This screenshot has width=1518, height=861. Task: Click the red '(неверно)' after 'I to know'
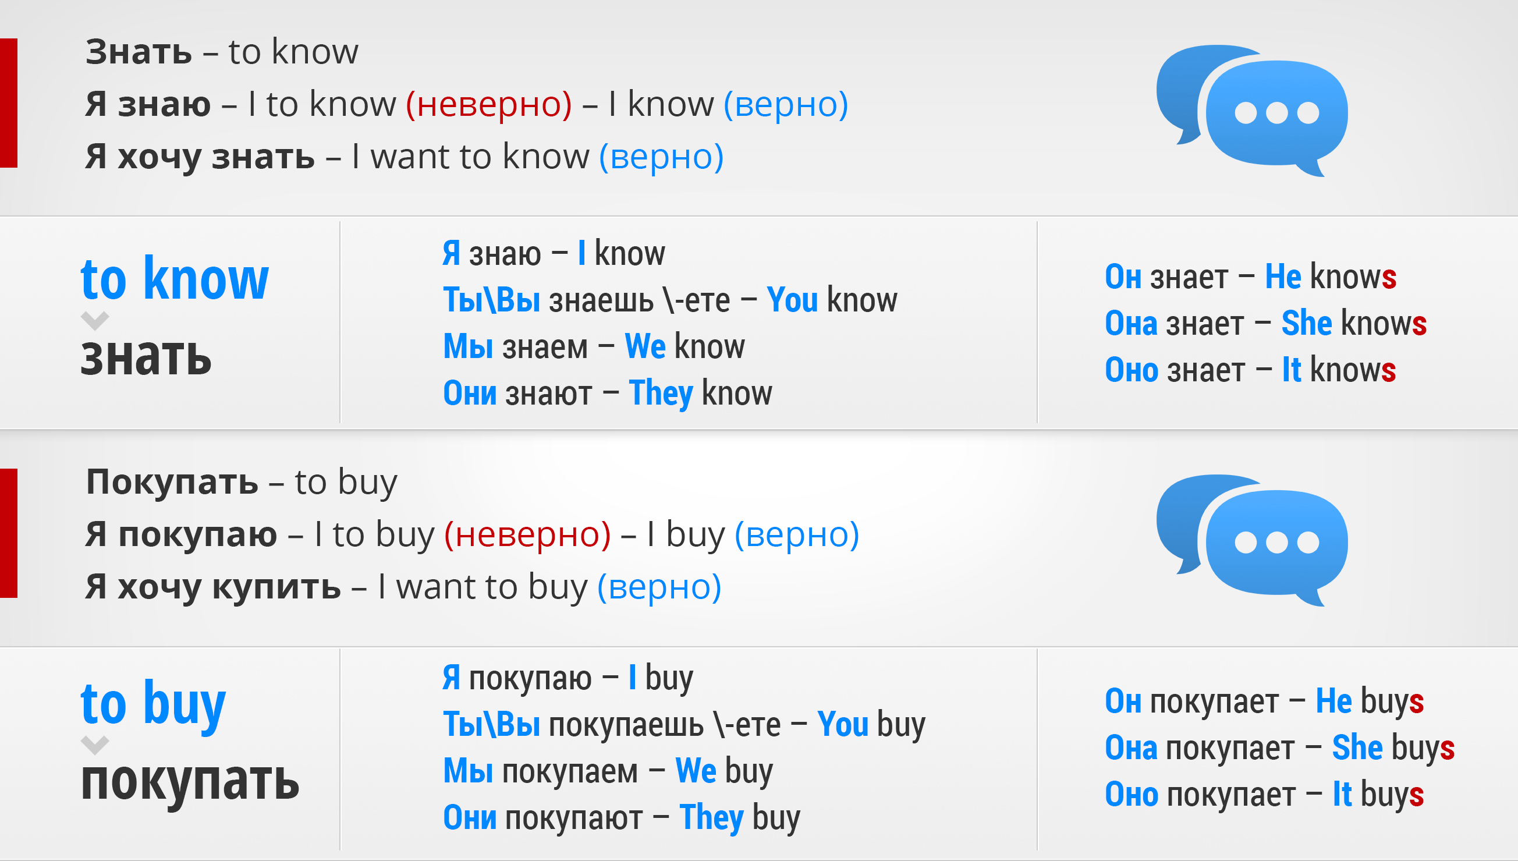[489, 105]
